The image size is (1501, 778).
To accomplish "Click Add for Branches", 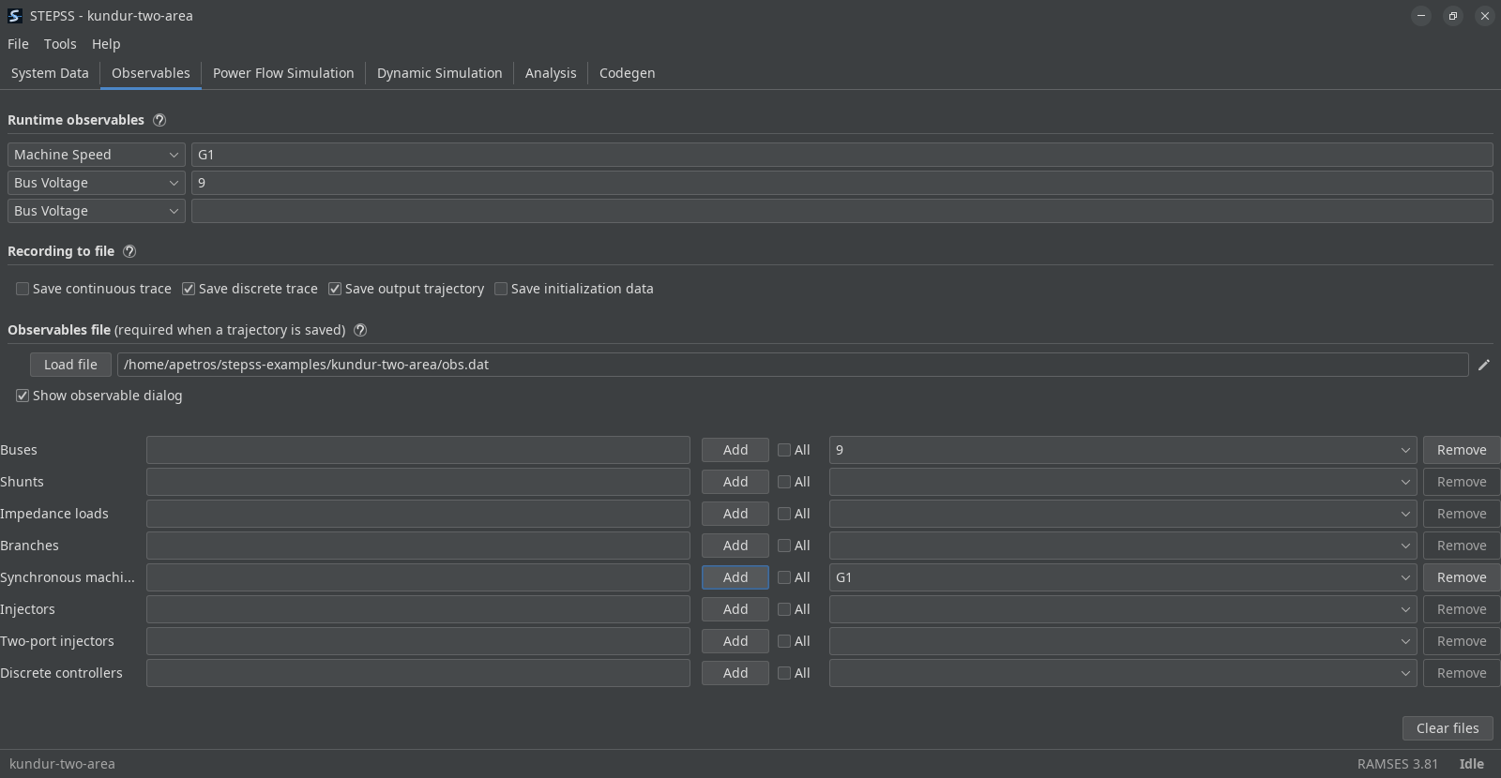I will [x=735, y=546].
